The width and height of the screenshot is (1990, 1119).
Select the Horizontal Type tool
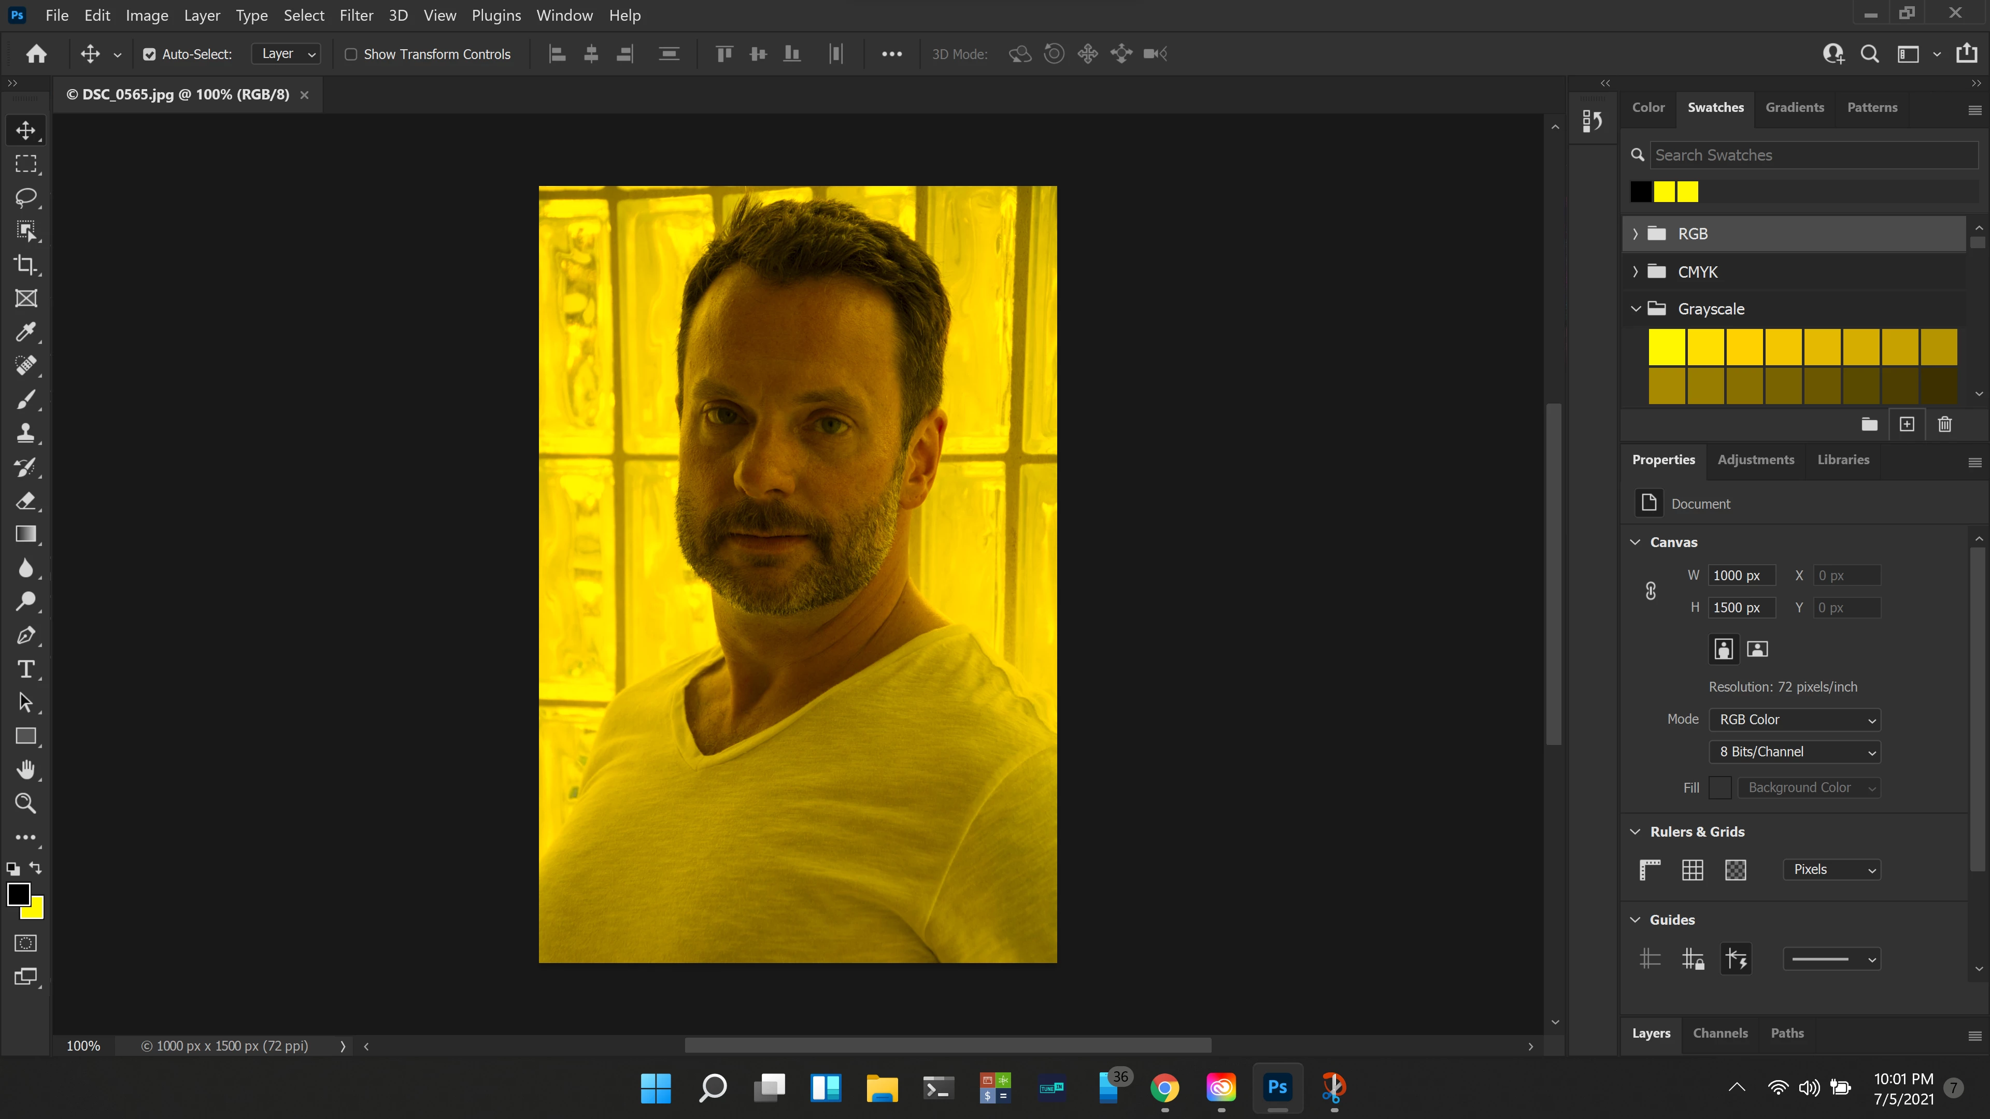point(25,669)
